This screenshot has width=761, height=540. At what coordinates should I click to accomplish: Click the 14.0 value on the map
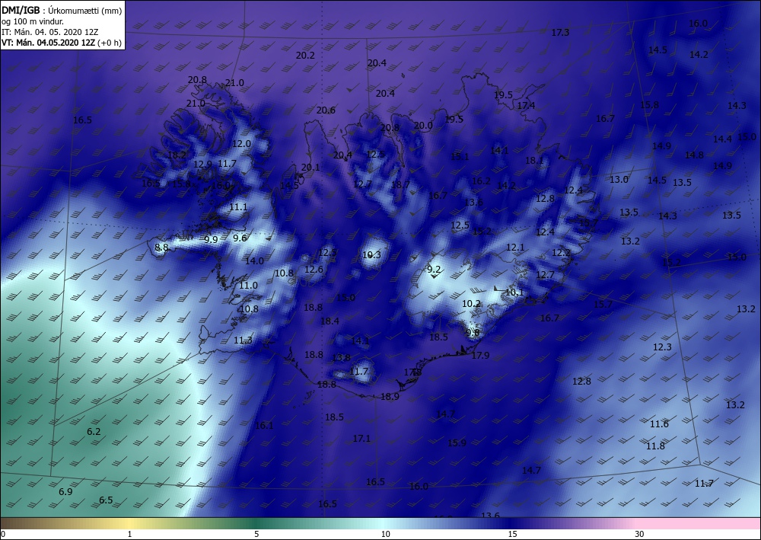(254, 260)
